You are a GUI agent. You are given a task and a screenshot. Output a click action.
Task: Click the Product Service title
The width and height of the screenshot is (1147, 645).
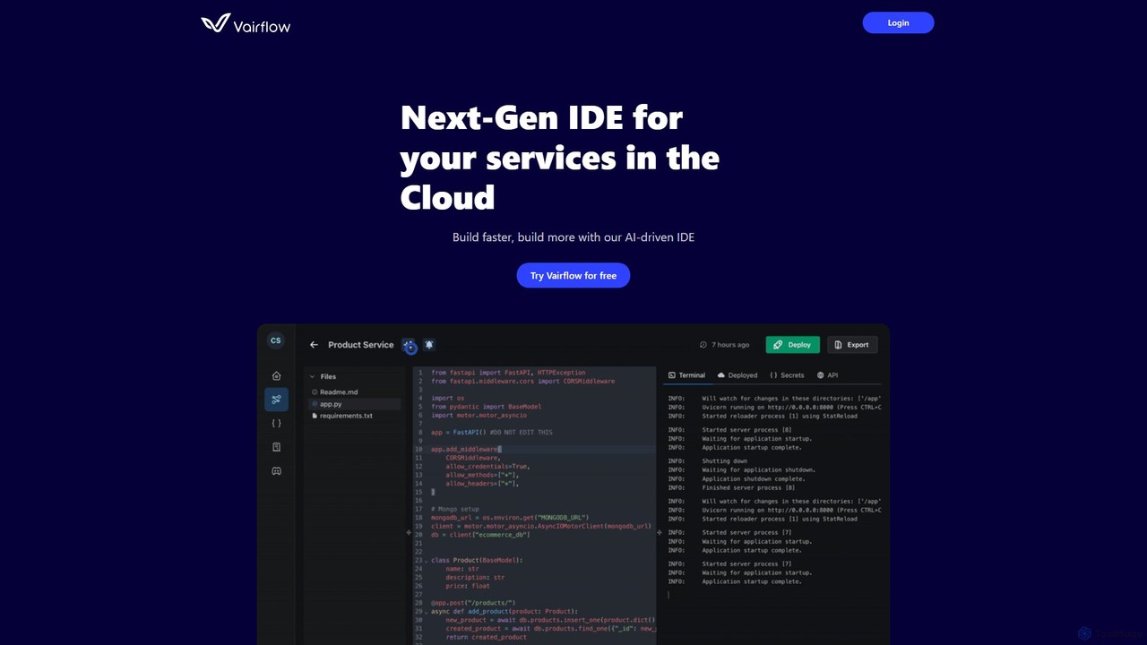point(361,345)
